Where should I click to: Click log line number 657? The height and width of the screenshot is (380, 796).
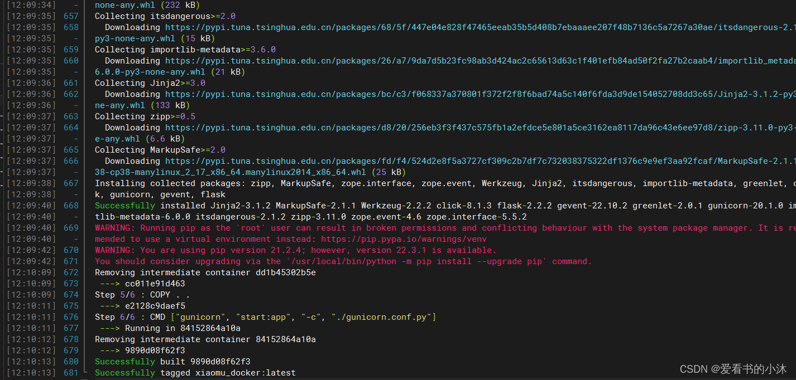click(x=71, y=16)
